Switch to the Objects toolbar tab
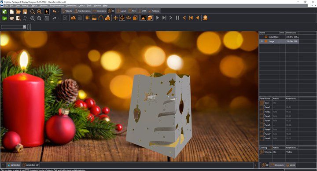This screenshot has width=317, height=171. click(x=67, y=11)
